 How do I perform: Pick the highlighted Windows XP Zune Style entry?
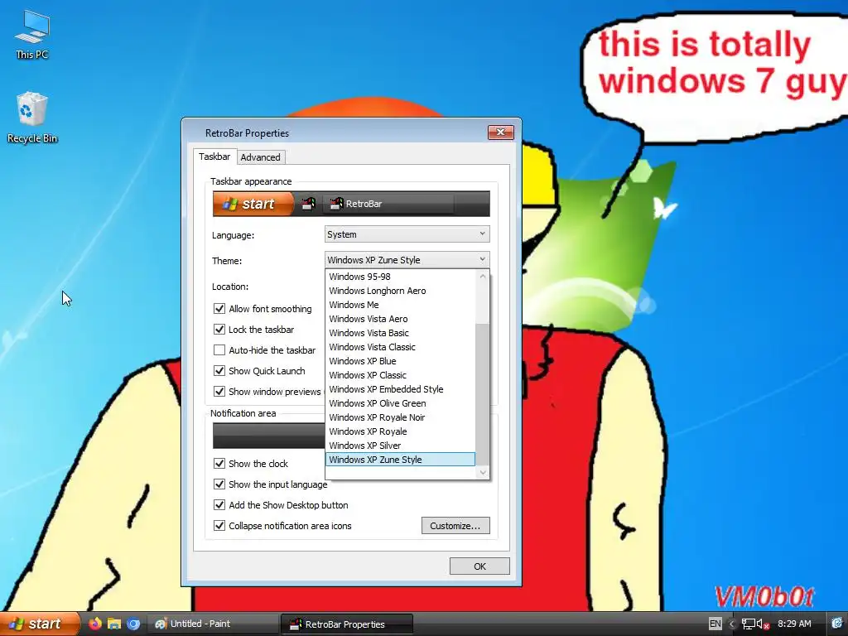click(x=400, y=459)
